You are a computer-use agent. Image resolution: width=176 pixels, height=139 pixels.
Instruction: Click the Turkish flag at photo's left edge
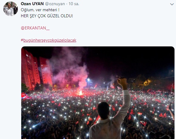tap(24, 95)
